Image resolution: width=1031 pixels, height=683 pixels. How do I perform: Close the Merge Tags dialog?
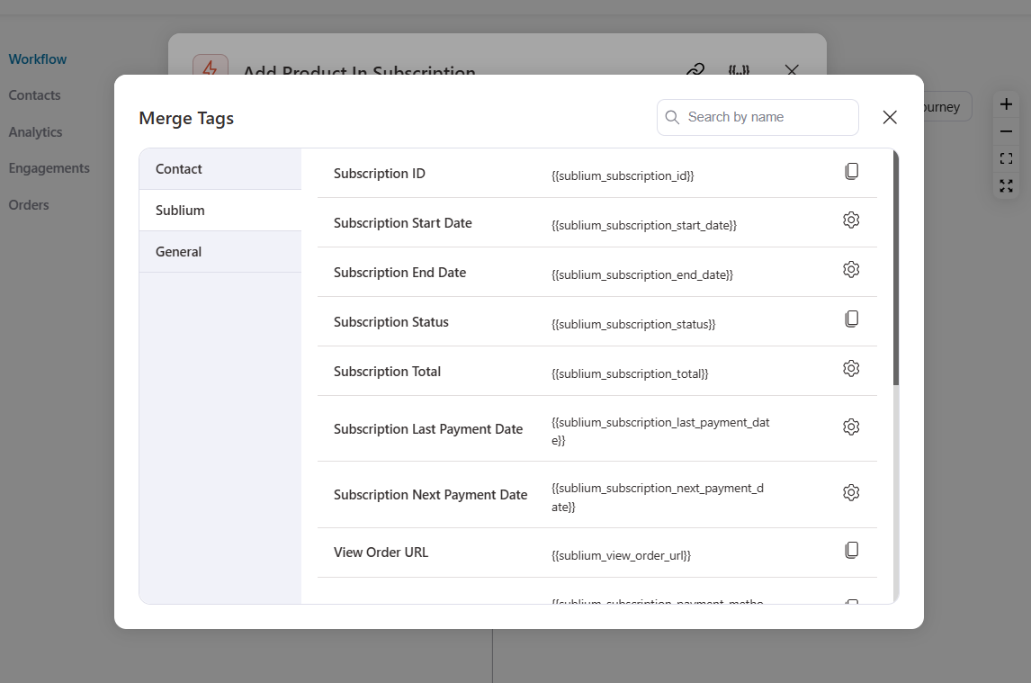[890, 117]
